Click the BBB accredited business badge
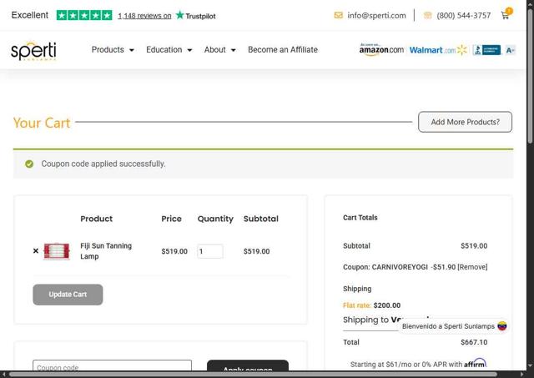 pyautogui.click(x=486, y=50)
